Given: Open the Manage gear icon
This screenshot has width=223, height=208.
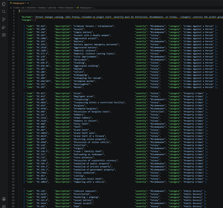Looking at the screenshot, I should tap(4, 206).
